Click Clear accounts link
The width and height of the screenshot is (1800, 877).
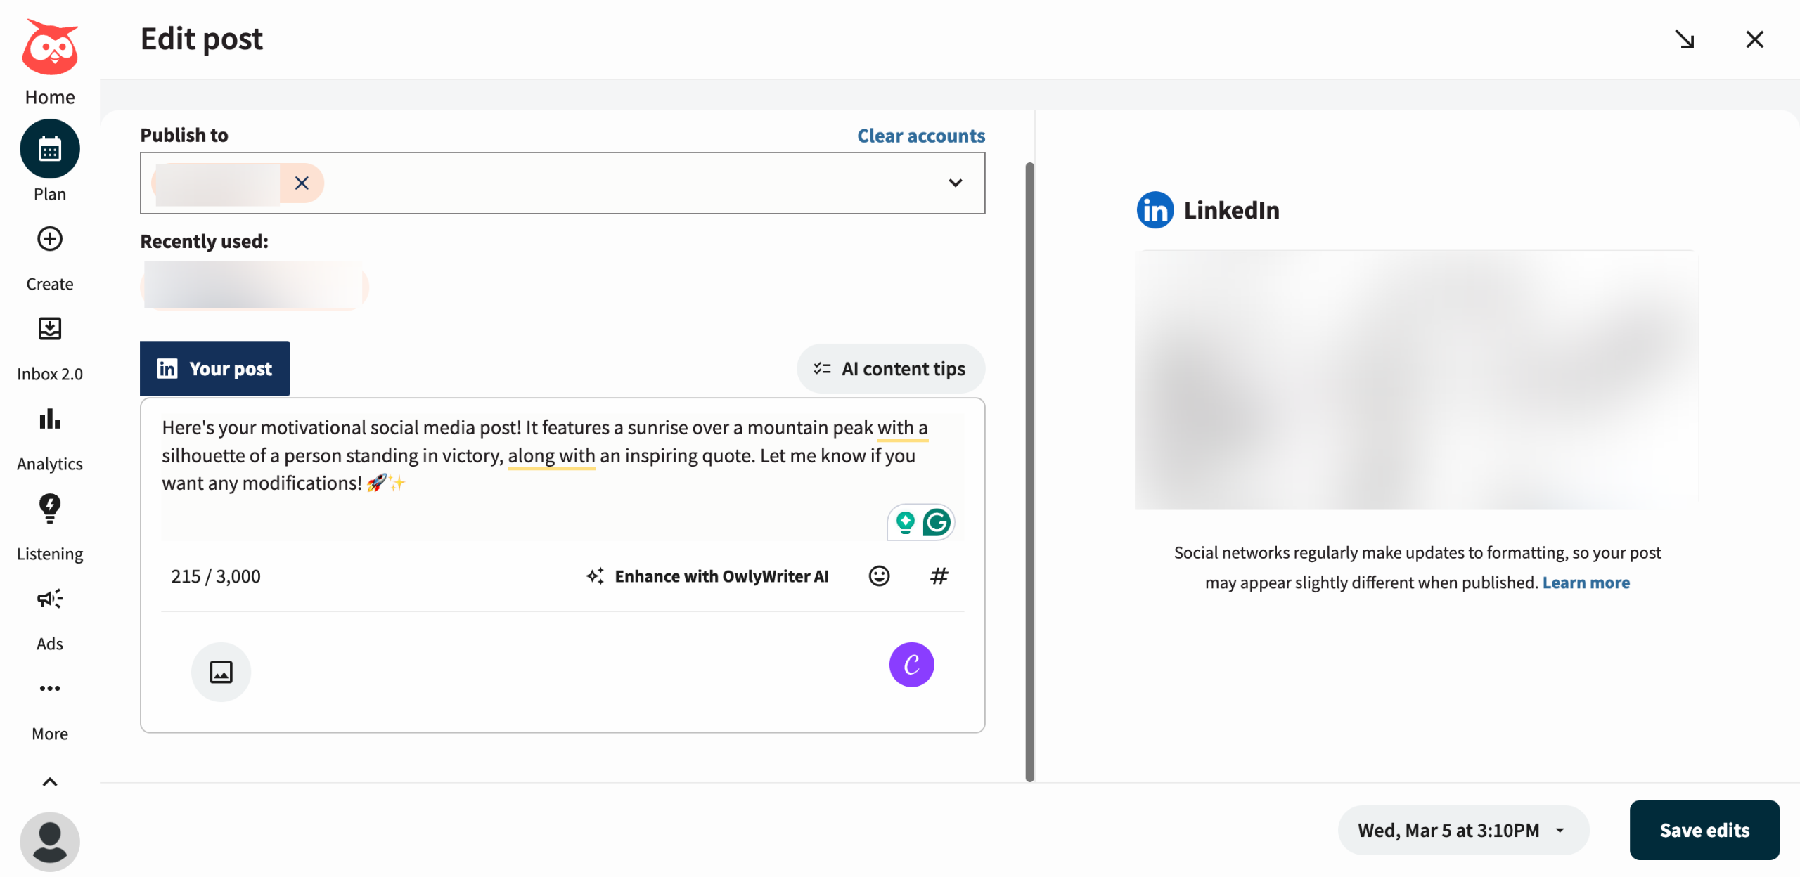click(x=921, y=136)
